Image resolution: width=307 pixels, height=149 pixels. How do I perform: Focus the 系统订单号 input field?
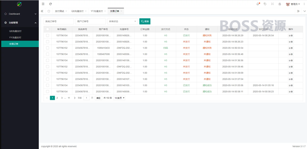coord(59,22)
